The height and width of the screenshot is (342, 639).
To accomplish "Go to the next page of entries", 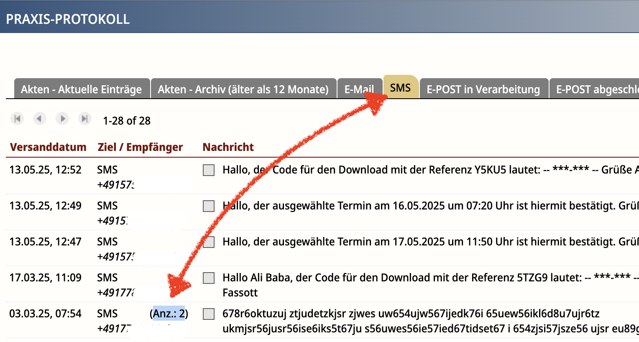I will point(62,119).
